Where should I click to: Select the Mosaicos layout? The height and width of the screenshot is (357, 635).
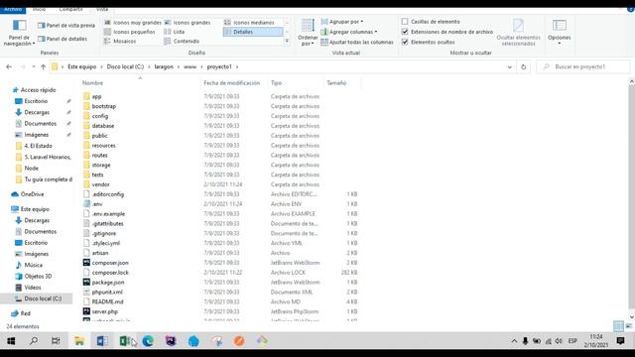(x=120, y=41)
